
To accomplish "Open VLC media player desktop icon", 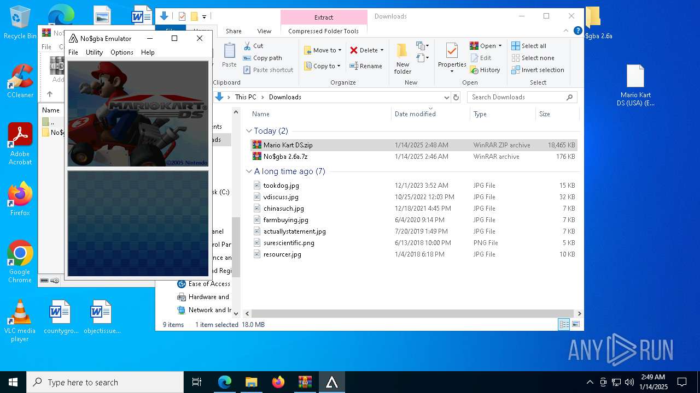I will [x=20, y=321].
